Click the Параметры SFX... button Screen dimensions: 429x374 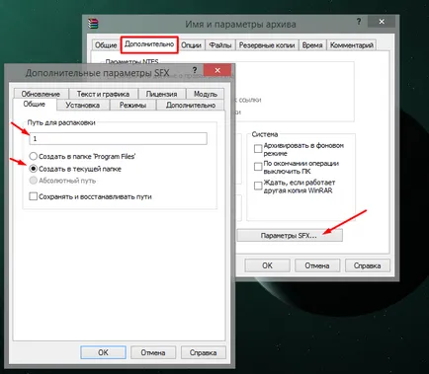(x=290, y=236)
